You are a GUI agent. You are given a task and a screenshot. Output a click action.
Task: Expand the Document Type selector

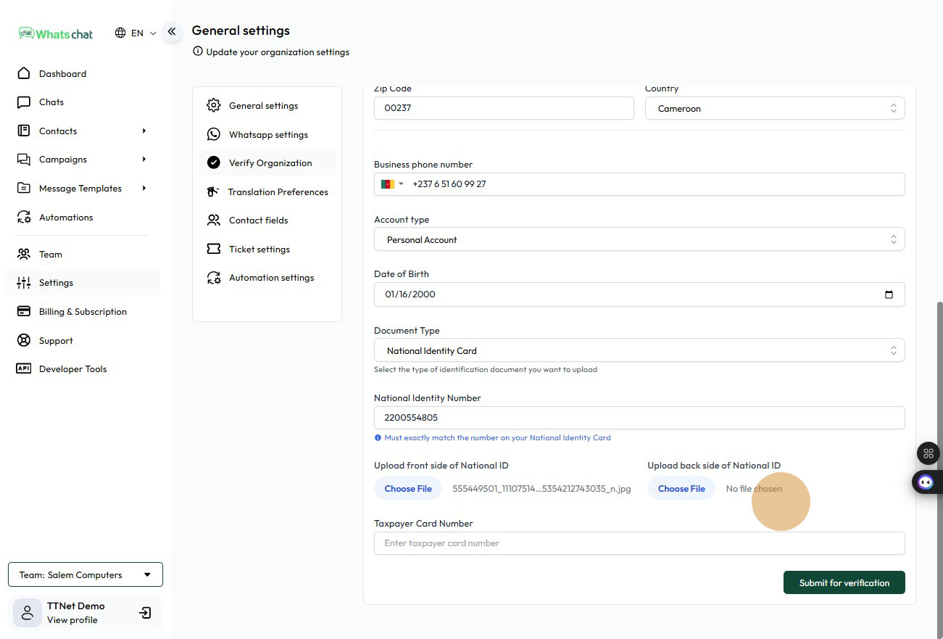point(639,350)
